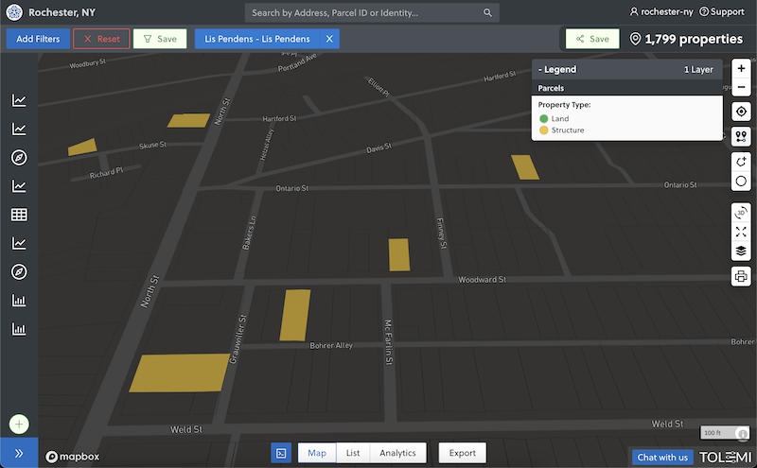Toggle the 3D map view

coord(741,213)
